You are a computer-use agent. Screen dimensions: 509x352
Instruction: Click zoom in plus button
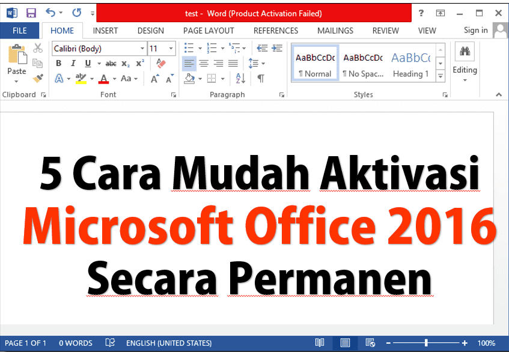coord(465,343)
